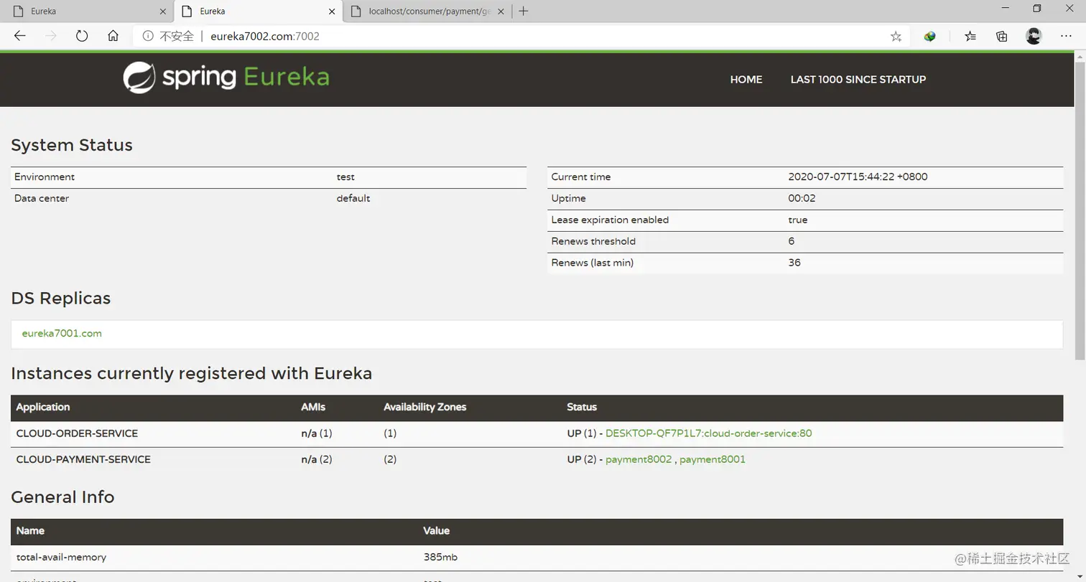The width and height of the screenshot is (1086, 582).
Task: Click the site info icon beside 不安全
Action: coord(148,36)
